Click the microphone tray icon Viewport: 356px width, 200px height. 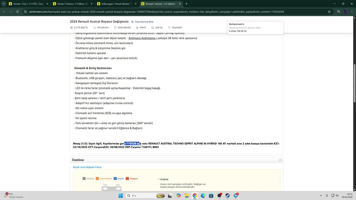(327, 196)
